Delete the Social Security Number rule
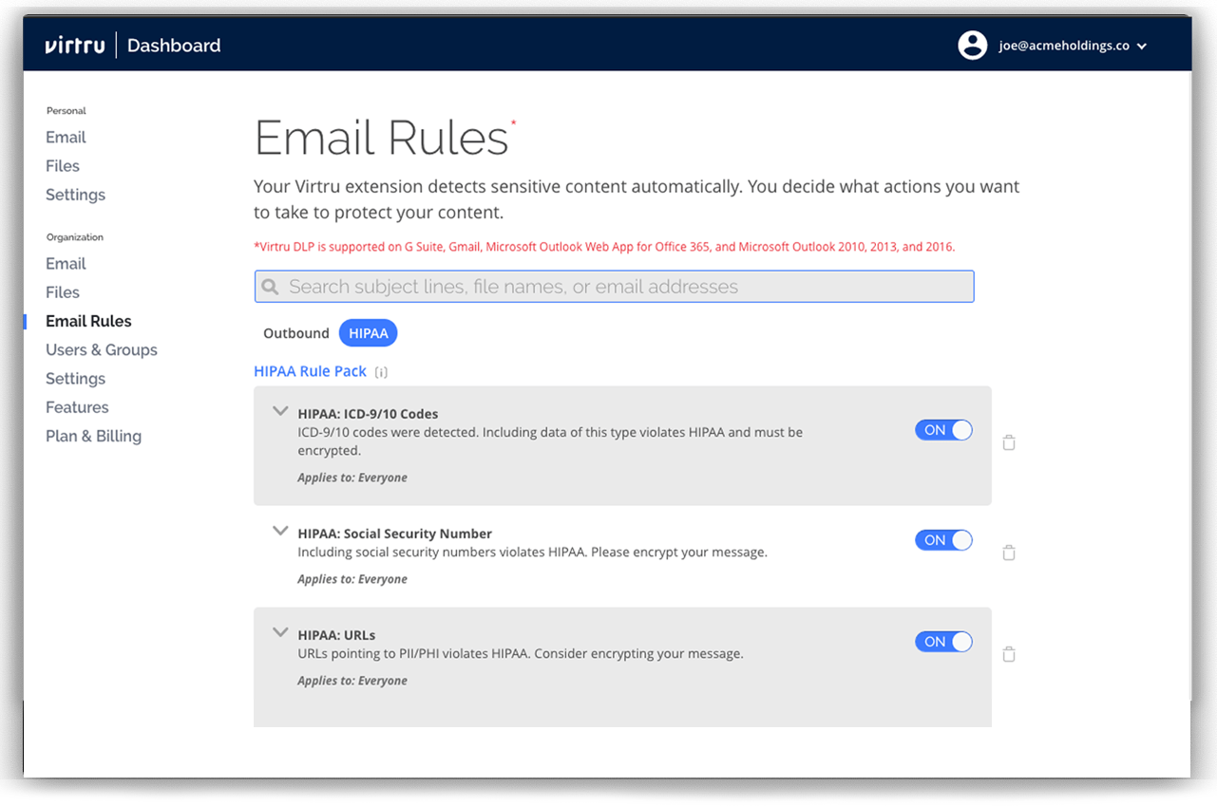 (1009, 553)
